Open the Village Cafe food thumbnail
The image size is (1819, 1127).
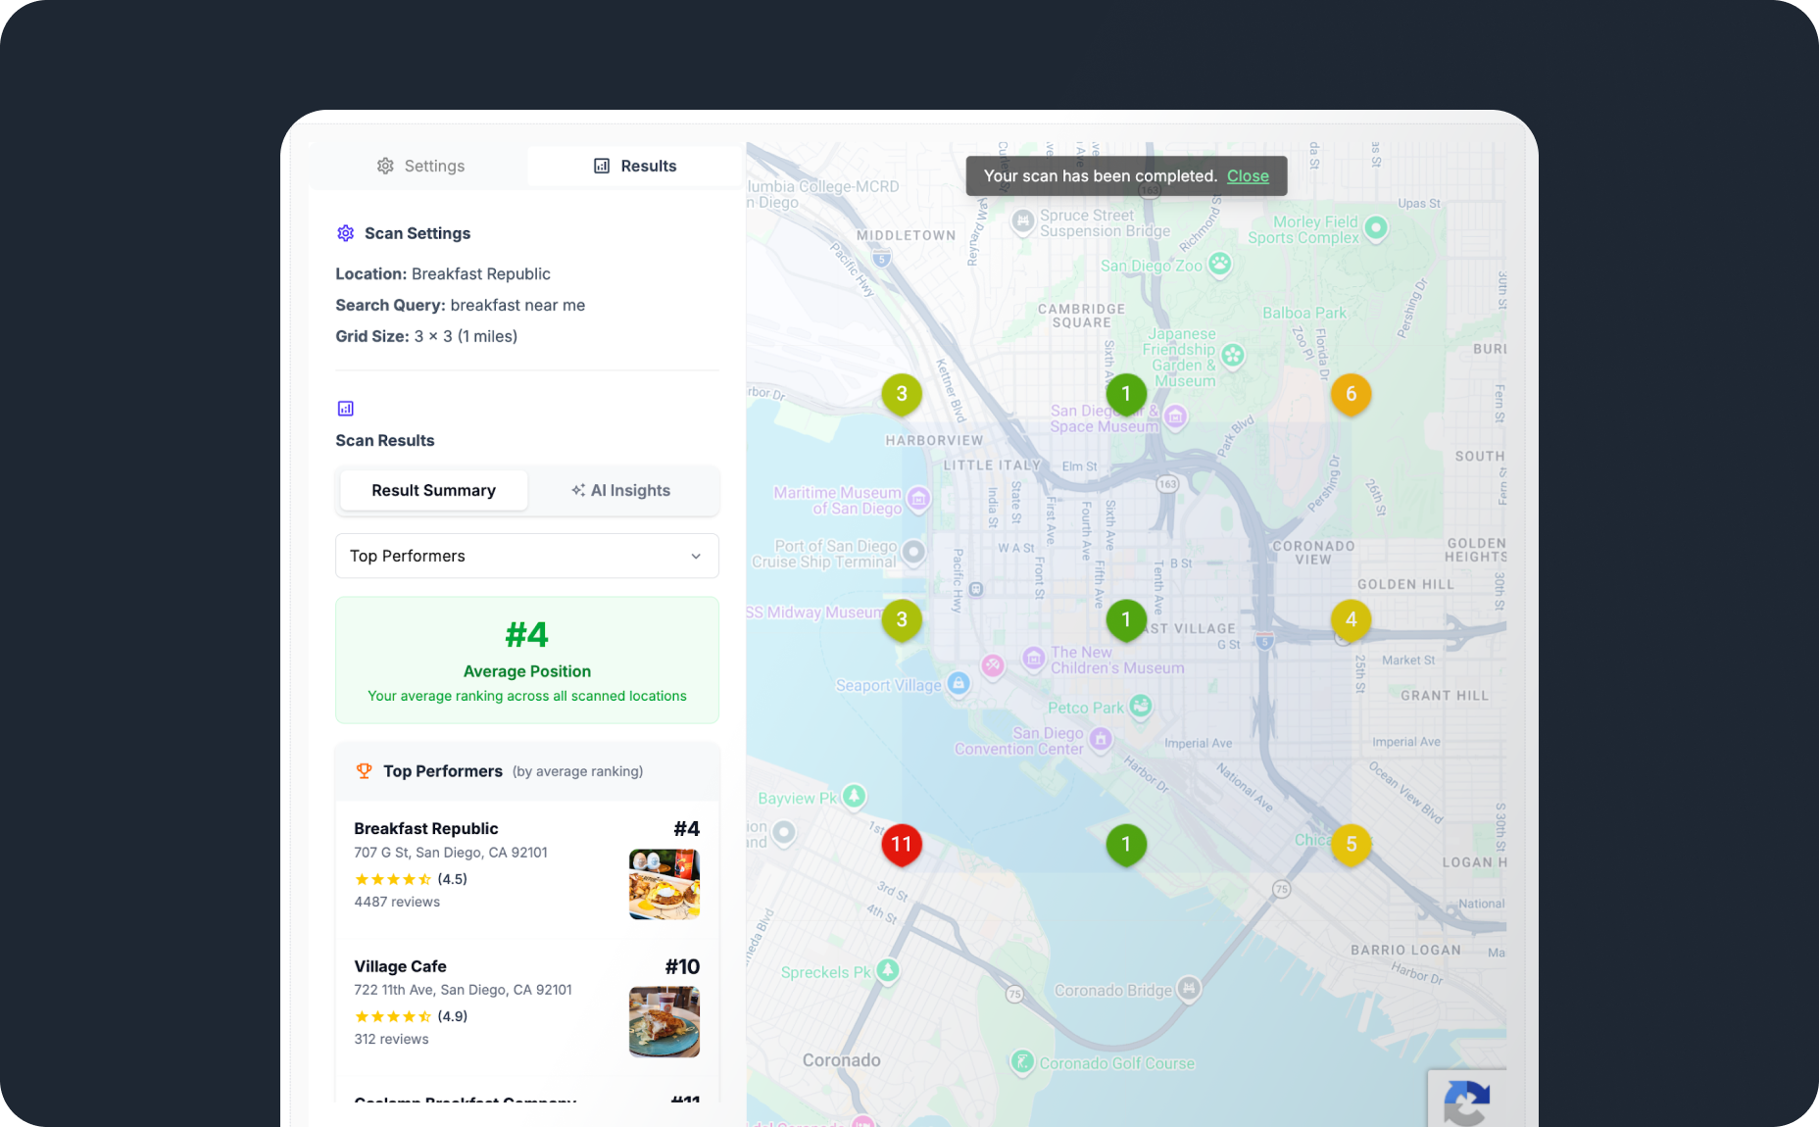click(x=664, y=1022)
